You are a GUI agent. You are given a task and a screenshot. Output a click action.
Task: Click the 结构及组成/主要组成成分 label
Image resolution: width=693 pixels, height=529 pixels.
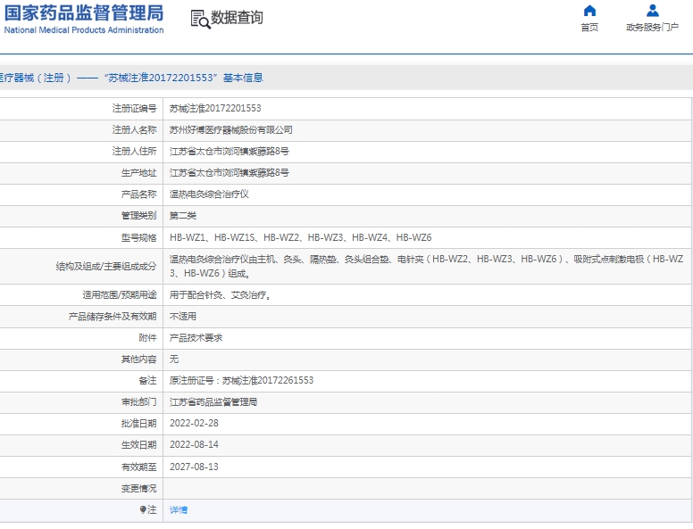[106, 266]
